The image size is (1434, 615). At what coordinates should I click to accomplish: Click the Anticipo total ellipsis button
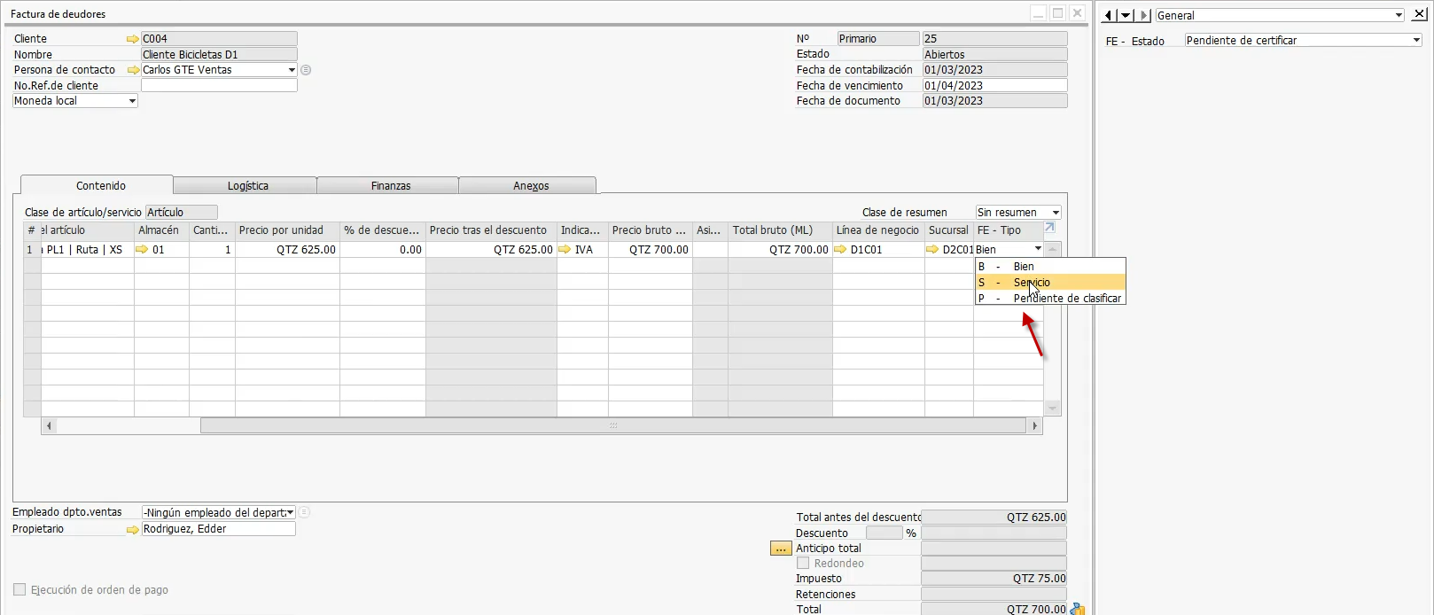(x=781, y=549)
